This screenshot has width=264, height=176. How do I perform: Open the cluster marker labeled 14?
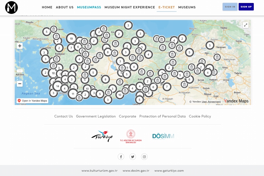57,86
